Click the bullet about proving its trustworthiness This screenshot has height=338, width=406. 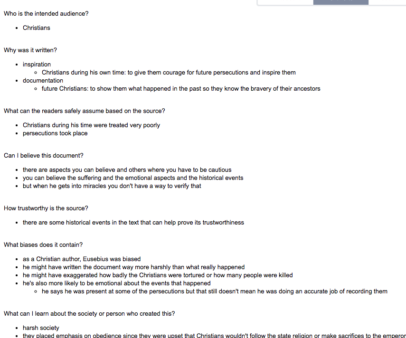coord(133,223)
